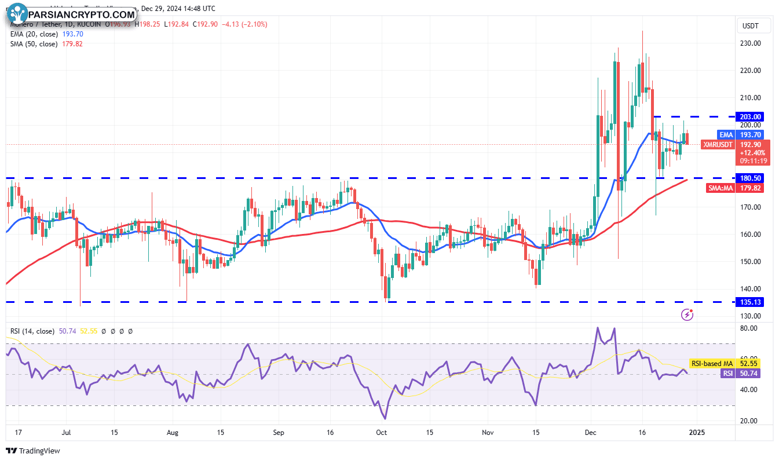Click the SMA:MA axis tag
779x461 pixels.
(721, 188)
